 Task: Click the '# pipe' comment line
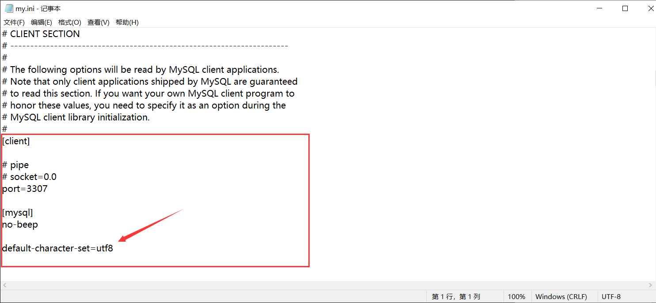(15, 165)
